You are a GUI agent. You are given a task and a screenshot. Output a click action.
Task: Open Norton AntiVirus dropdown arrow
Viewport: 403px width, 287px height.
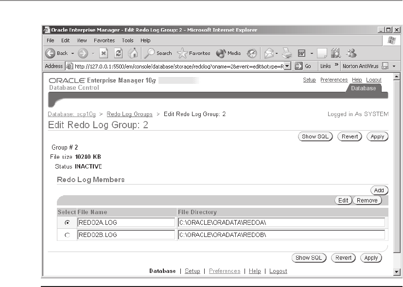point(394,66)
